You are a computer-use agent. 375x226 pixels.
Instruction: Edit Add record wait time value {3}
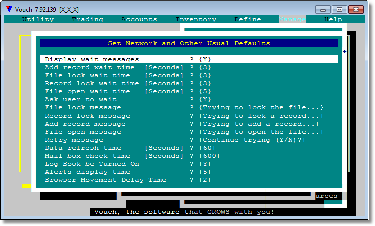[x=205, y=68]
